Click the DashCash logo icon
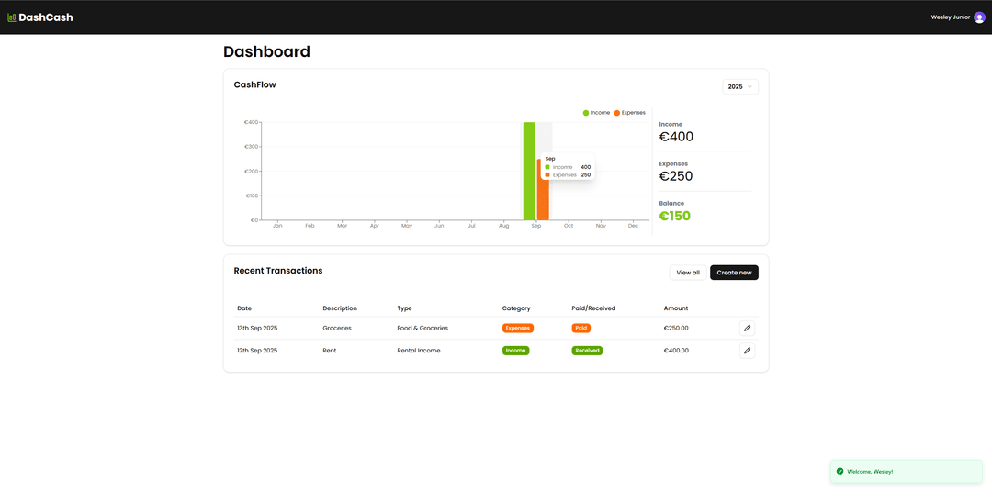This screenshot has width=992, height=492. 12,17
